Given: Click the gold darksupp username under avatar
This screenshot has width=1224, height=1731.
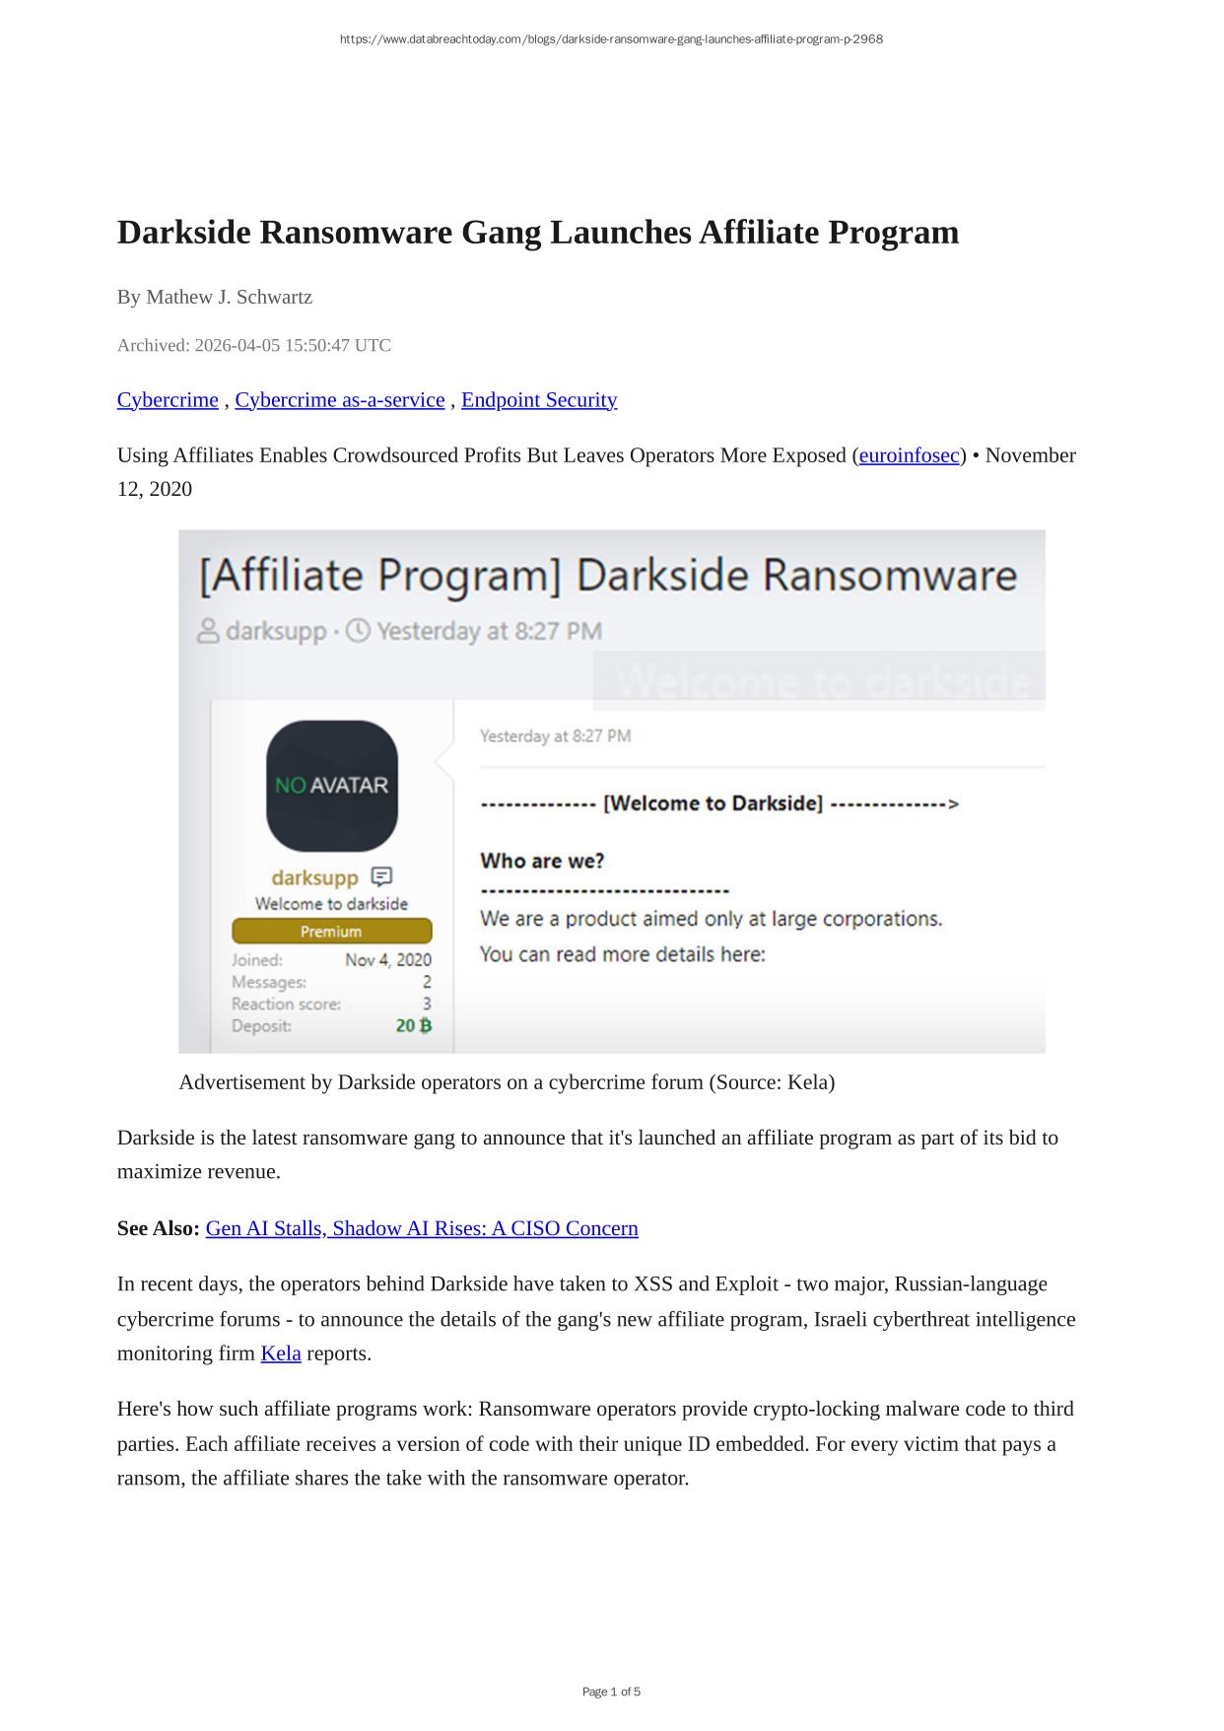Looking at the screenshot, I should pos(314,876).
